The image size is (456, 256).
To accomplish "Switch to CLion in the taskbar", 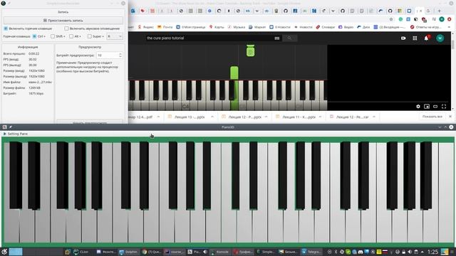I will [x=81, y=252].
